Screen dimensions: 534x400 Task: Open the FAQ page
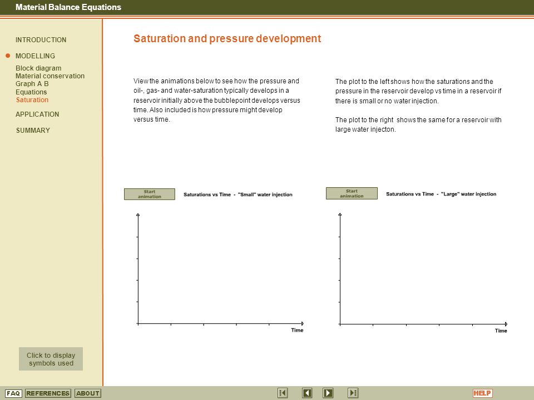[13, 393]
